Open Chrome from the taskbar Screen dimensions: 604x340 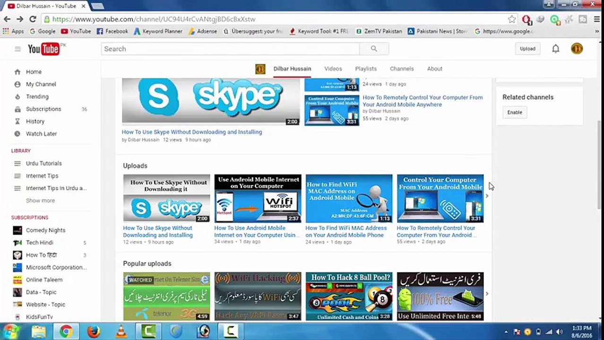66,331
